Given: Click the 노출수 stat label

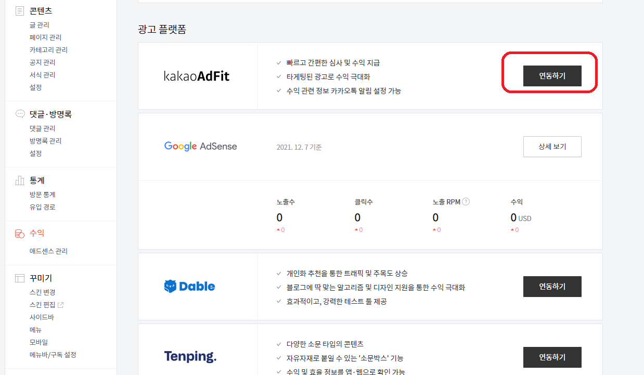Looking at the screenshot, I should pyautogui.click(x=286, y=202).
